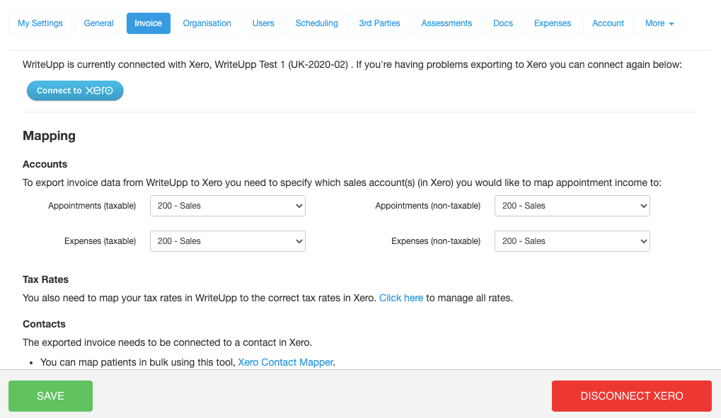
Task: Select the Assessments tab
Action: click(x=446, y=23)
